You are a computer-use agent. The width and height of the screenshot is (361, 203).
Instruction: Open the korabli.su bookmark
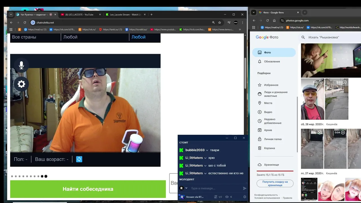[x=136, y=29]
